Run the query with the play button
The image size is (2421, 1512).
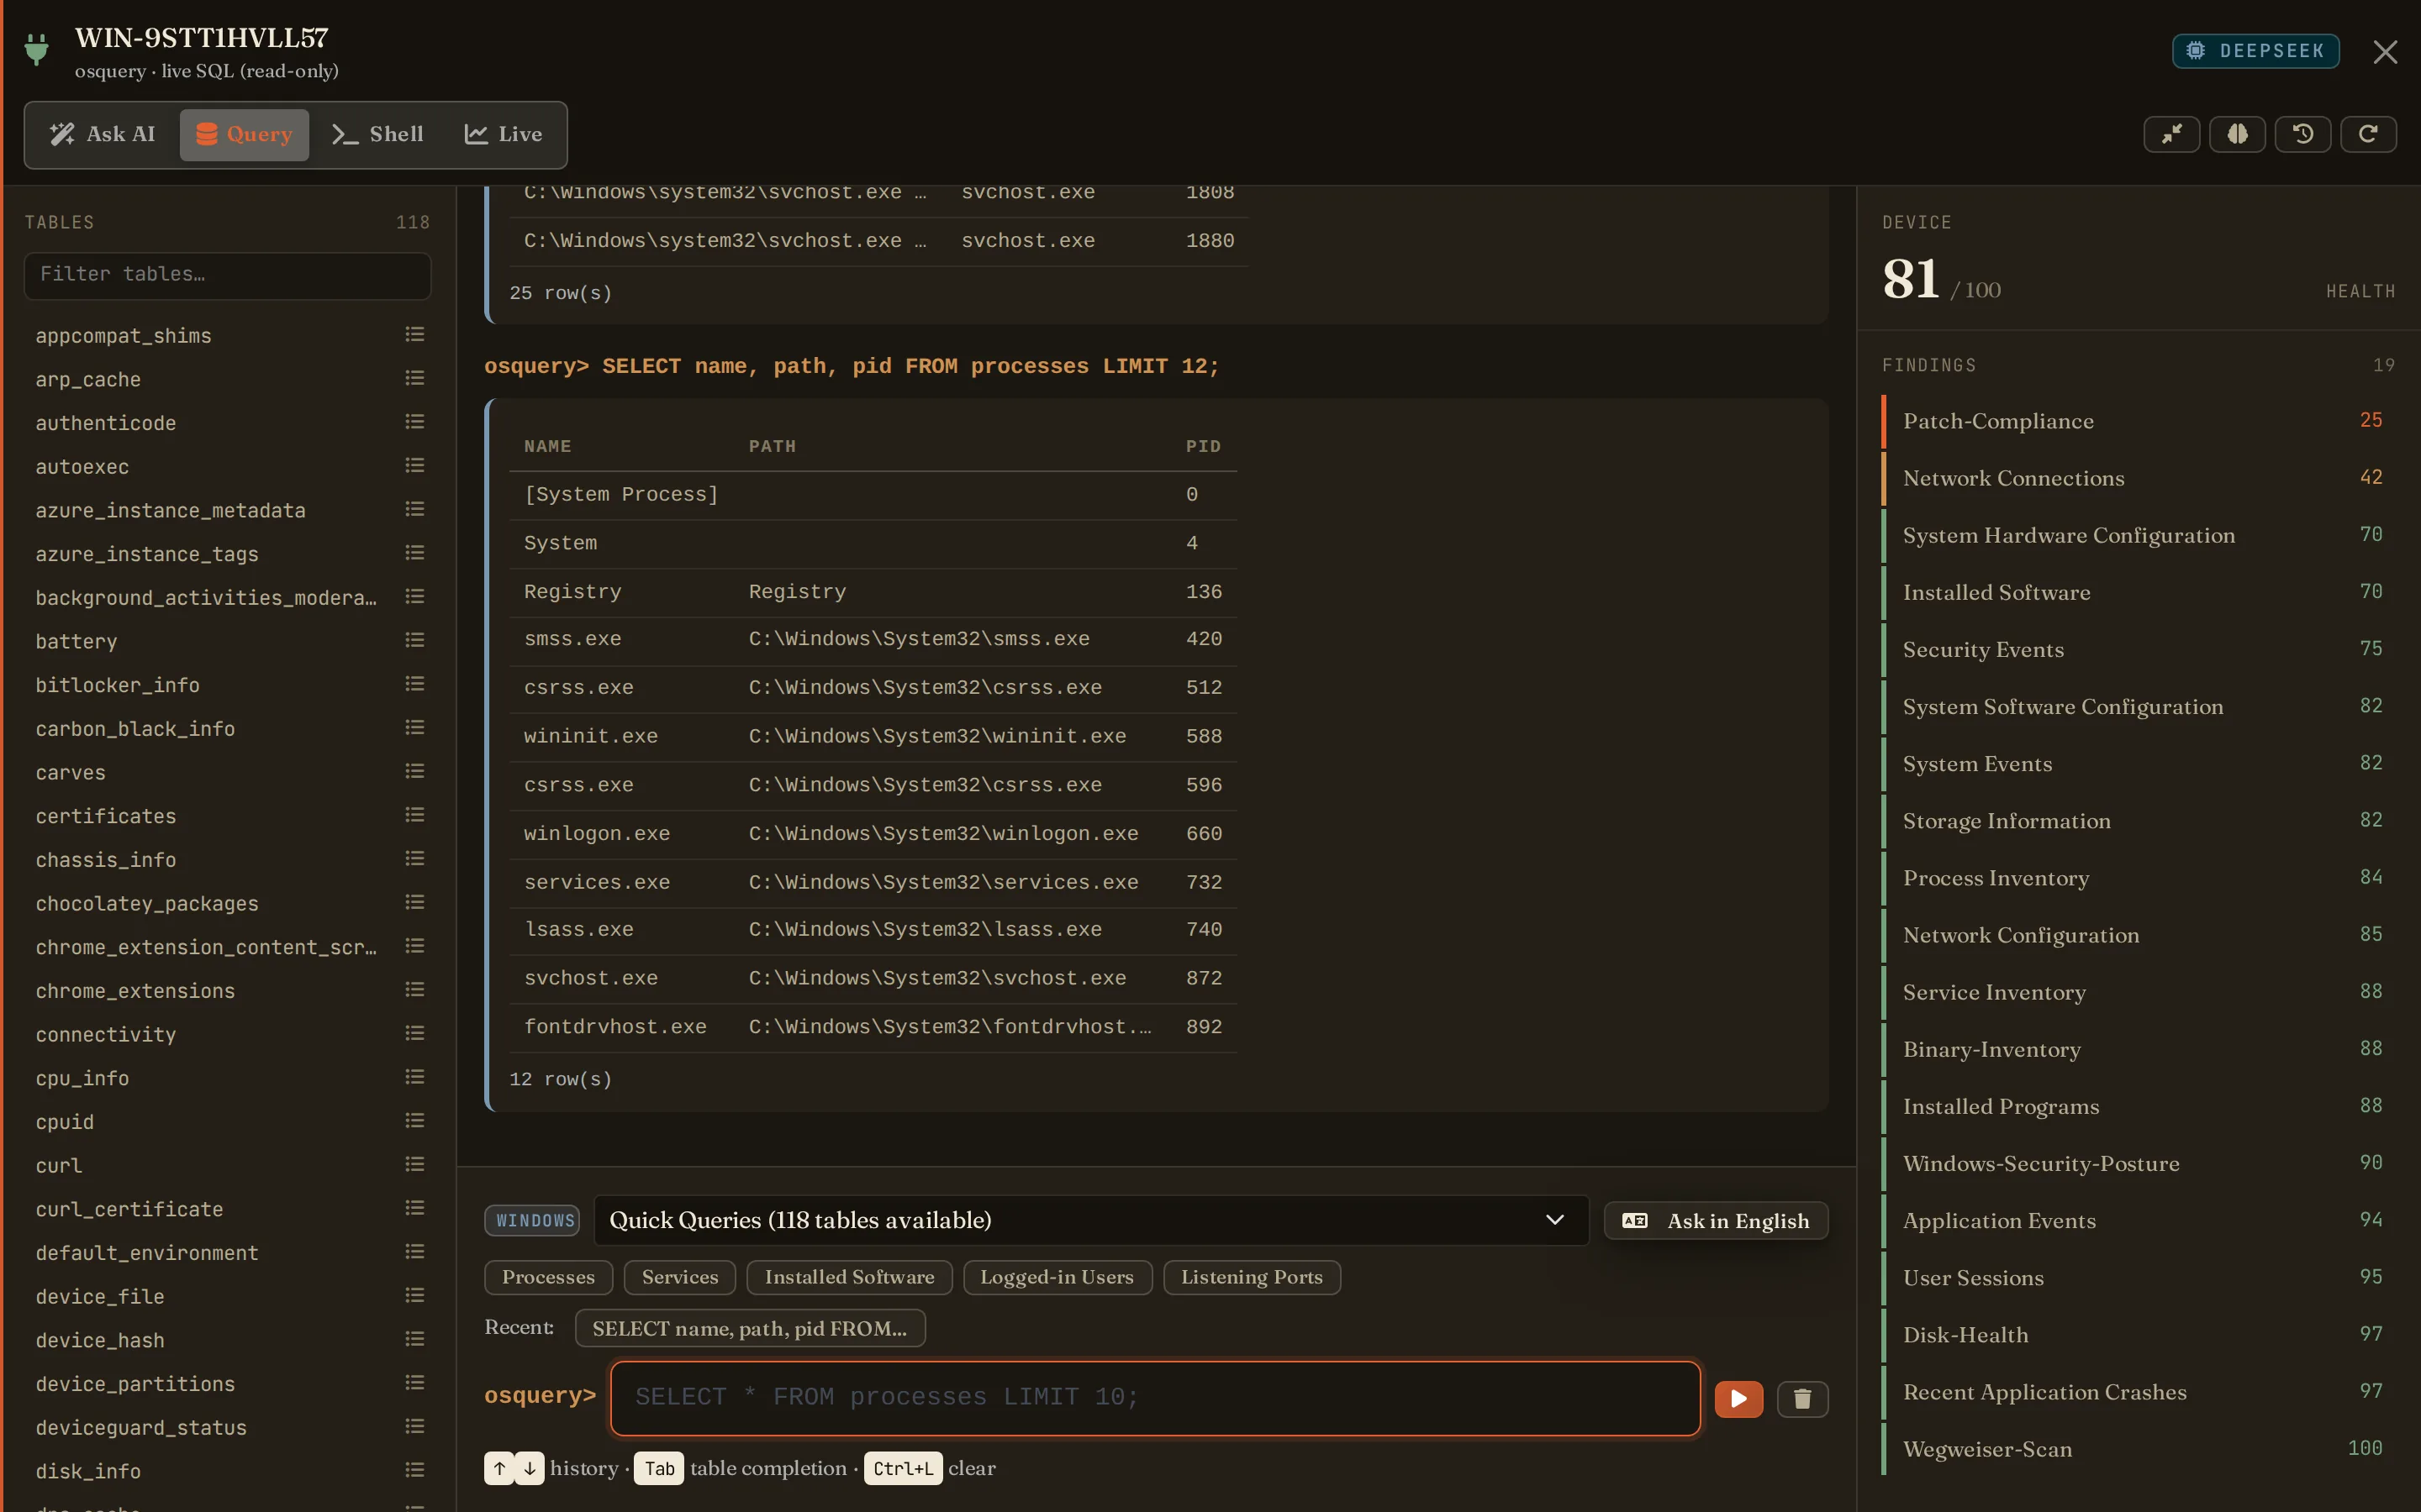(1738, 1399)
